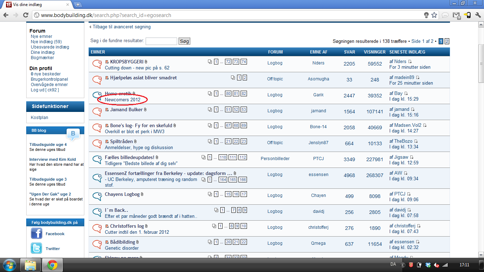Open KROPSBYGGERI thread page 74
Screen dimensions: 484x272
coord(243,62)
